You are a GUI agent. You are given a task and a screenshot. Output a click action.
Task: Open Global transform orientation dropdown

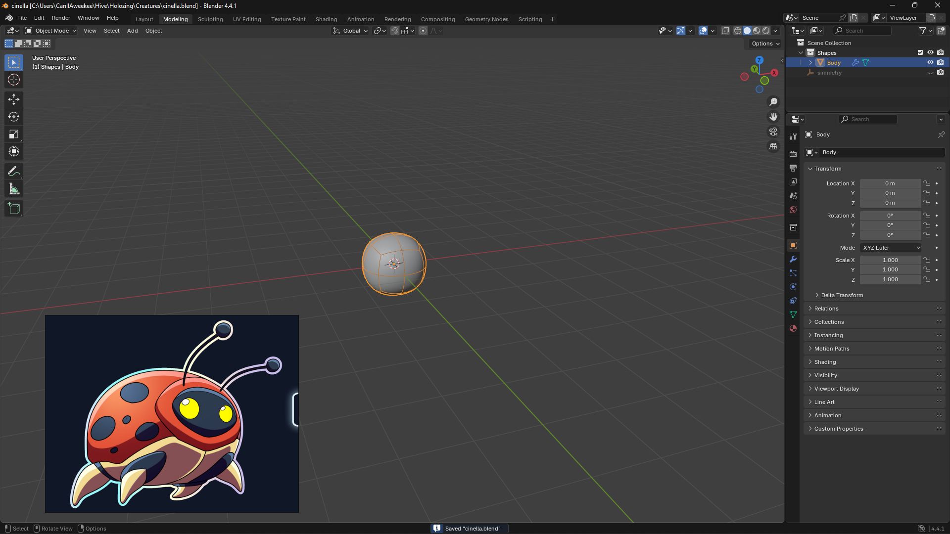350,31
